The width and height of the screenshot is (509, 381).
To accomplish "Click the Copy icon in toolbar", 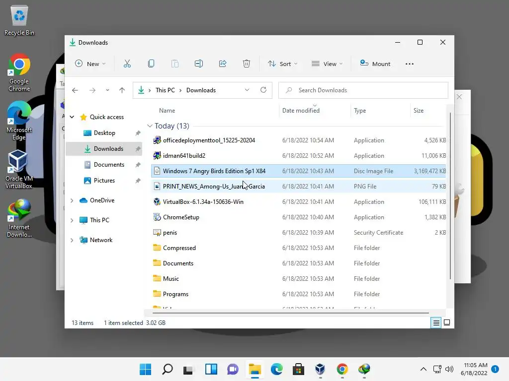I will [151, 64].
